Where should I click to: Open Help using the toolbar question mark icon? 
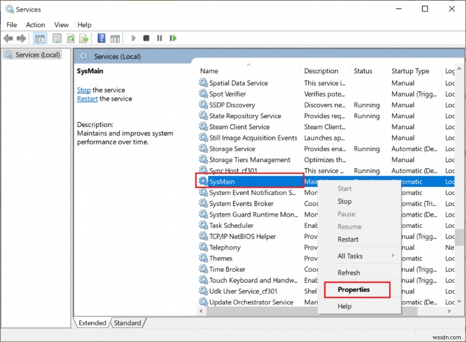point(103,38)
